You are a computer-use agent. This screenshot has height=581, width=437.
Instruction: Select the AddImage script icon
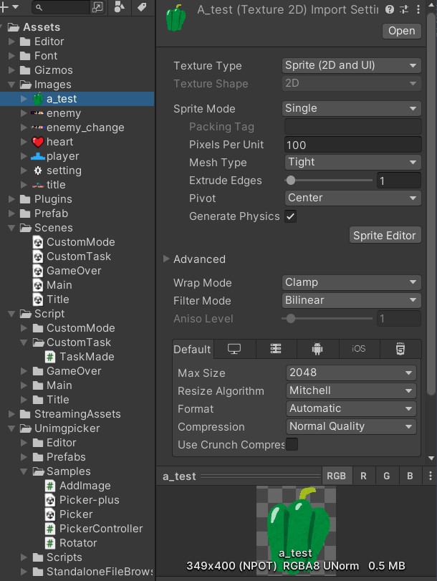click(50, 486)
